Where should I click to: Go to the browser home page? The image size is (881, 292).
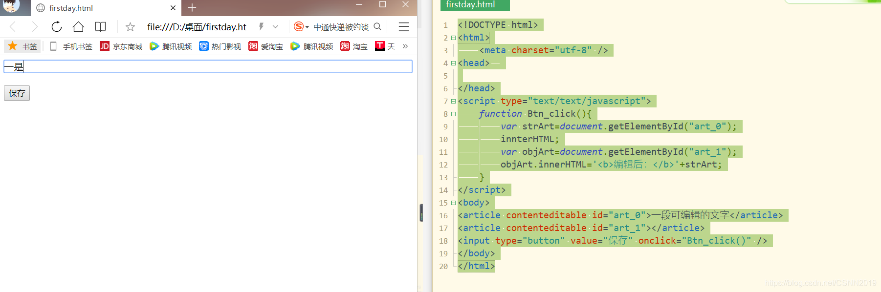click(78, 27)
